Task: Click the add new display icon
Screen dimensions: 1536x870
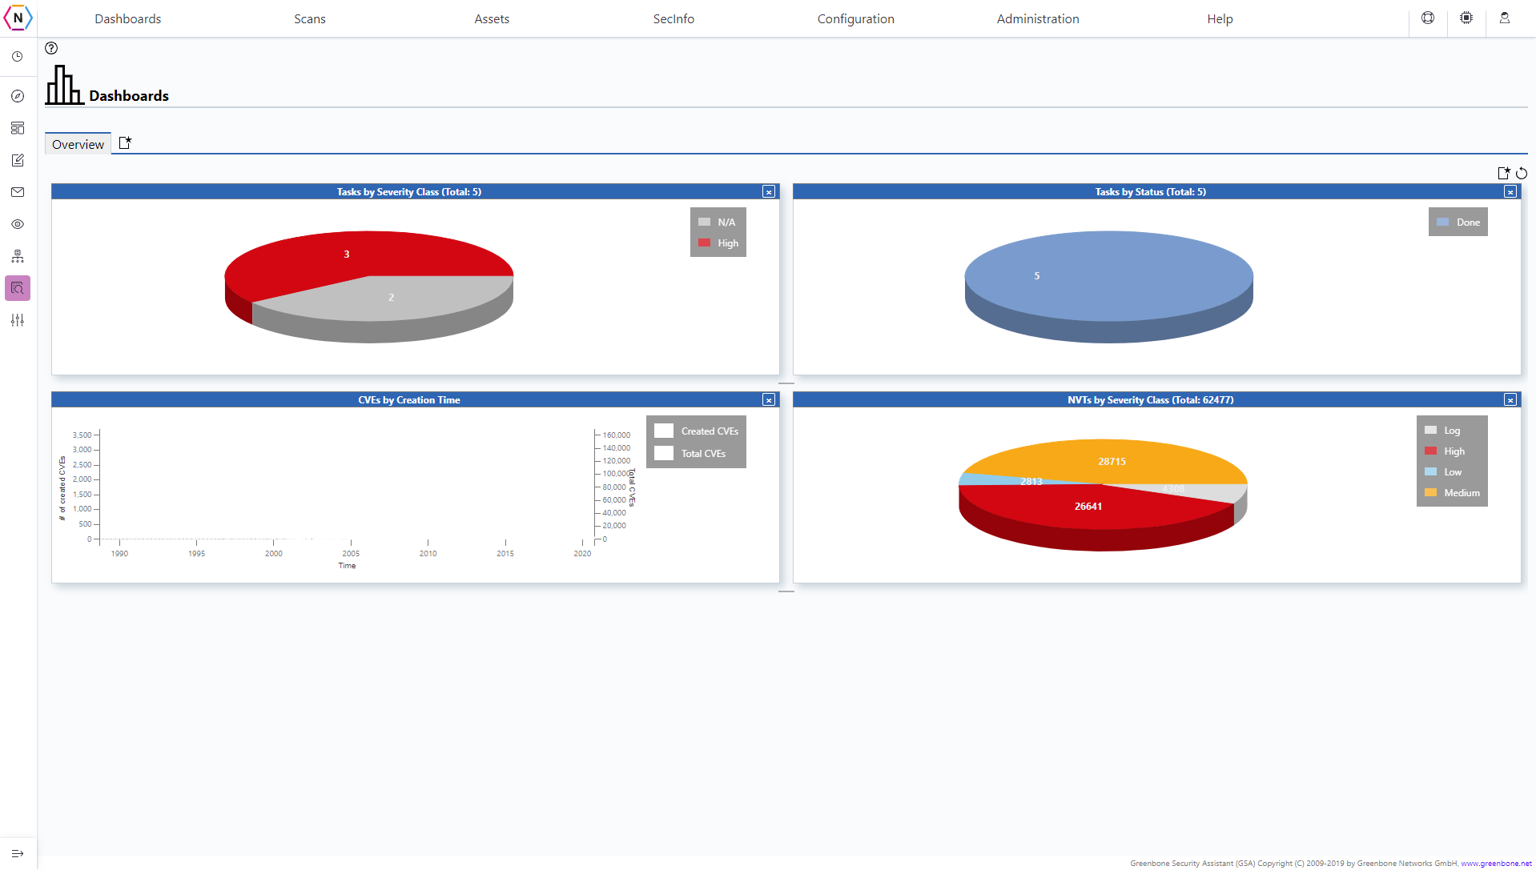Action: (1503, 173)
